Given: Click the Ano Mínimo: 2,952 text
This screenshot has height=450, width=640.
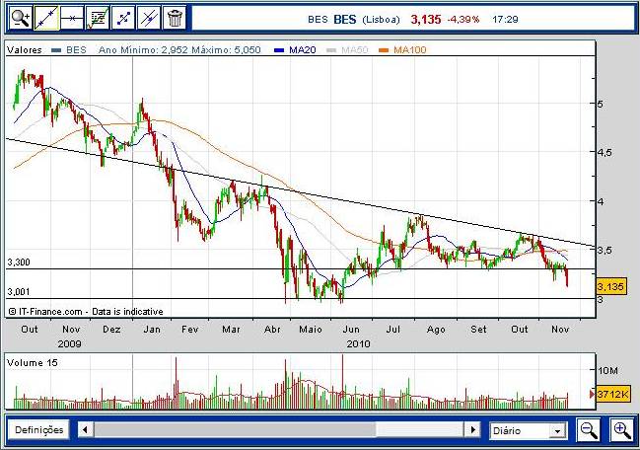Looking at the screenshot, I should 143,49.
